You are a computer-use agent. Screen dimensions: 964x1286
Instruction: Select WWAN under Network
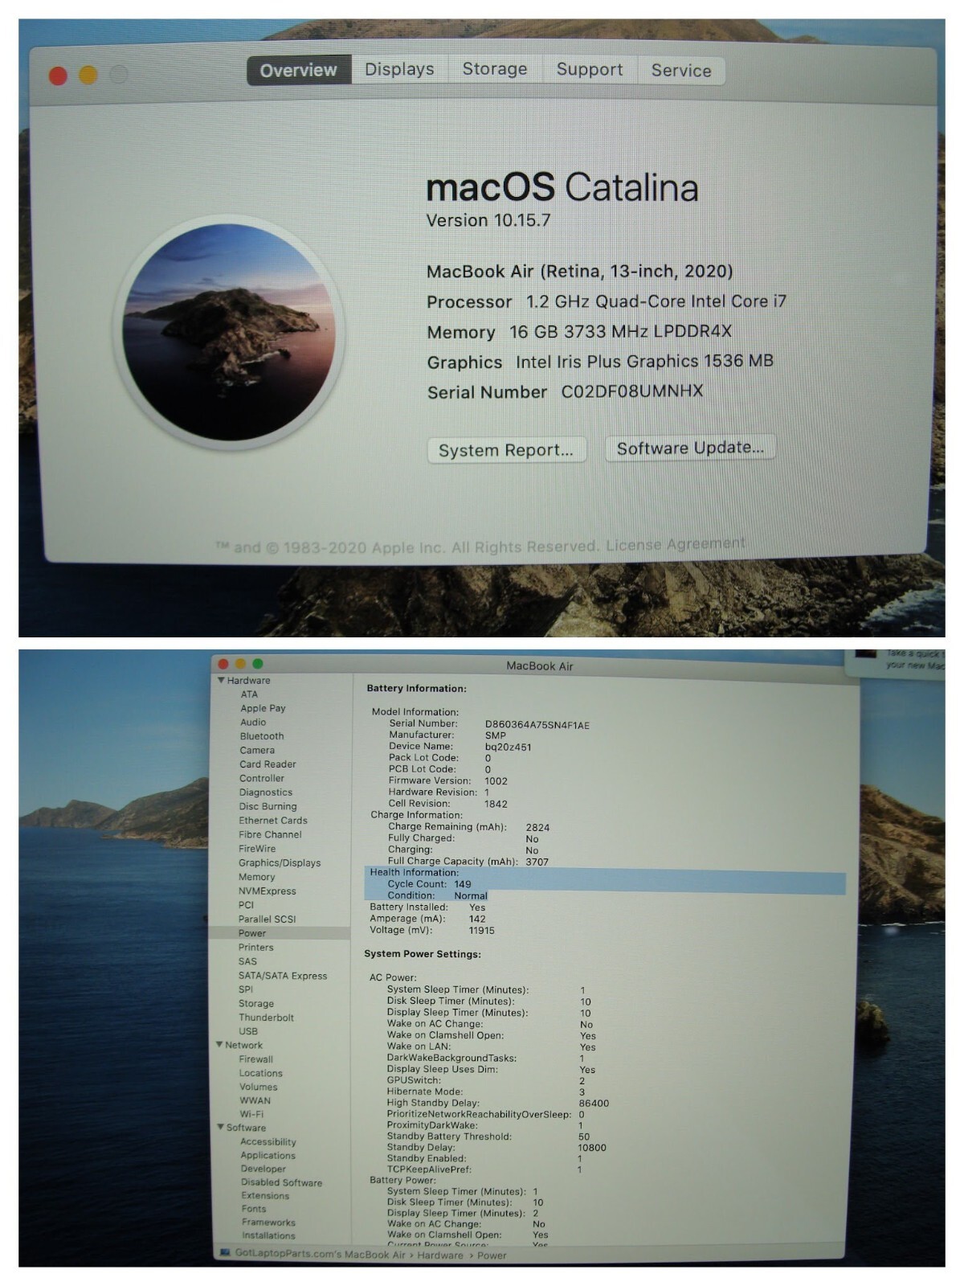[x=255, y=1100]
